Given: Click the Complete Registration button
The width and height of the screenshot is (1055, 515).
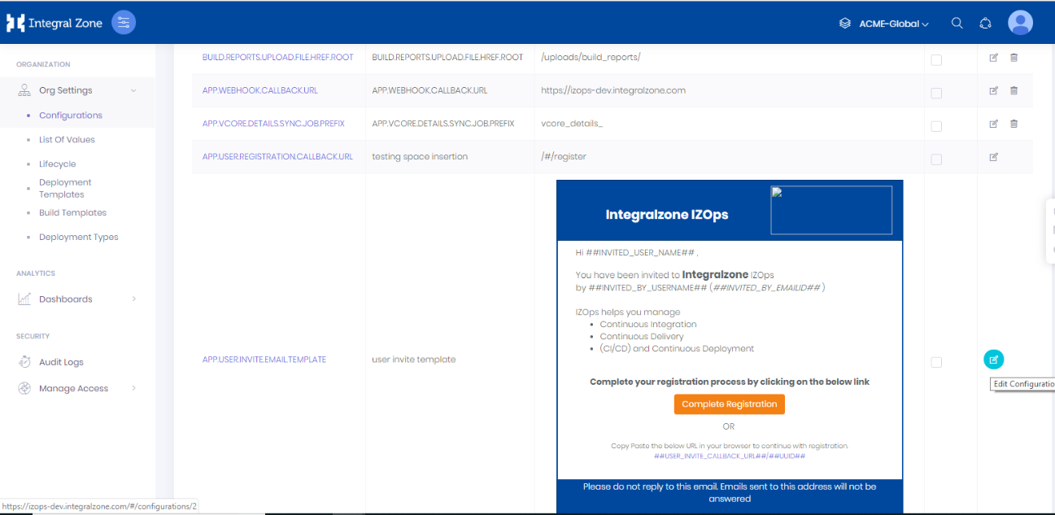Looking at the screenshot, I should 729,404.
